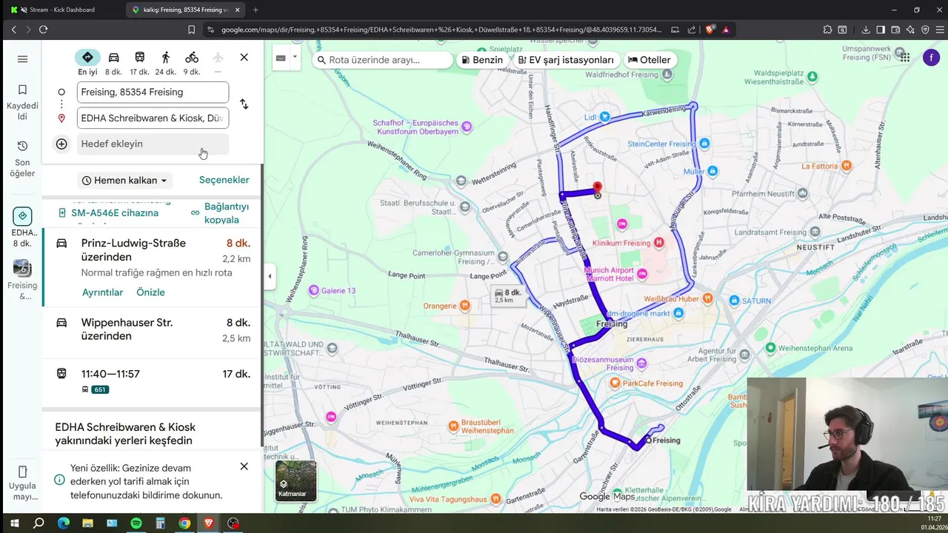Dismiss the Yeni özellik notification
The image size is (948, 533).
coord(244,466)
